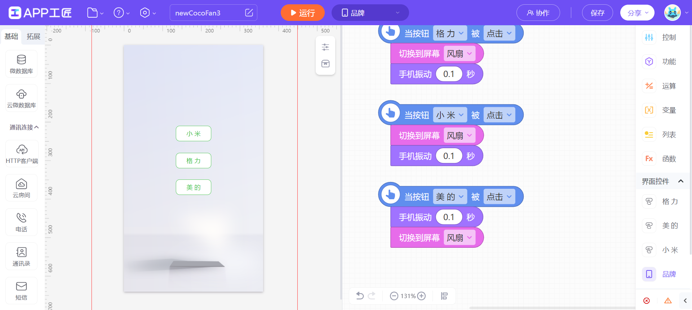
Task: Open 点击 event dropdown in 格力 block
Action: (x=499, y=33)
